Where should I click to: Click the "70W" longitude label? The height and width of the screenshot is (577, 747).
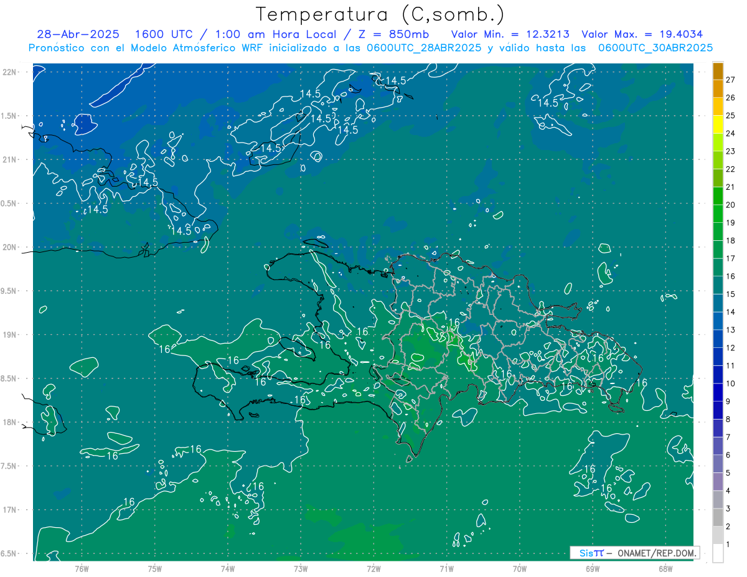point(520,569)
